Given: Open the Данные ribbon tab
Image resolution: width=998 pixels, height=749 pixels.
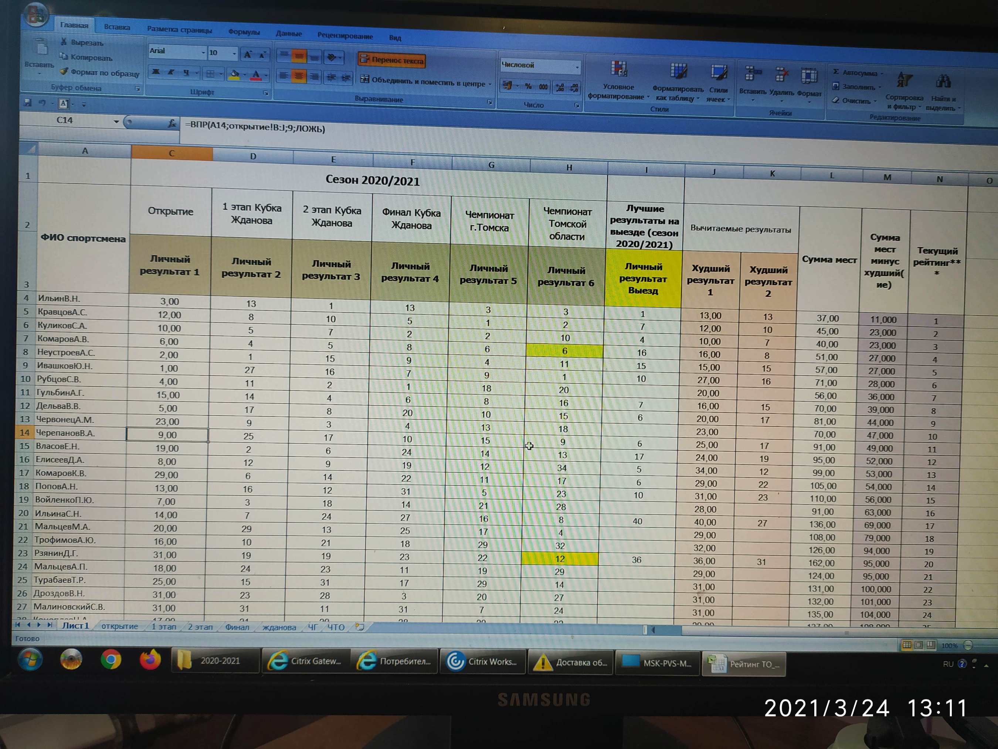Looking at the screenshot, I should tap(289, 33).
